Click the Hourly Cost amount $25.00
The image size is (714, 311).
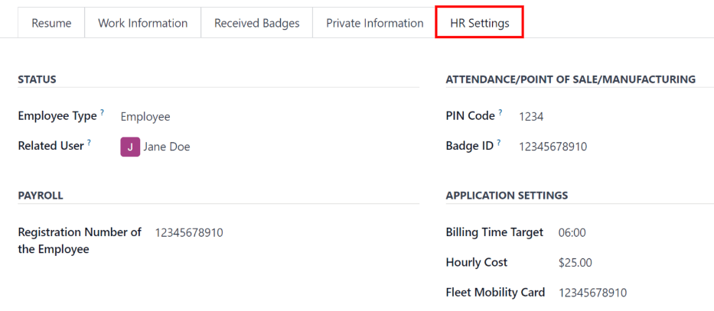575,263
